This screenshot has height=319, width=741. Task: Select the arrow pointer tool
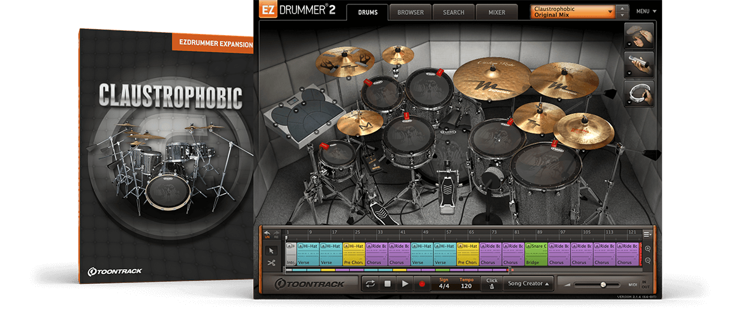click(x=270, y=251)
